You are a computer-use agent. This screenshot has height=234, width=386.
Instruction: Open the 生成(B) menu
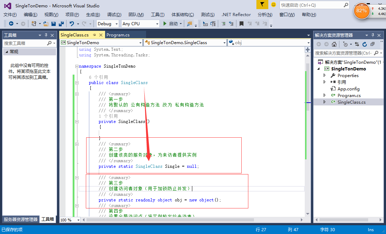93,14
